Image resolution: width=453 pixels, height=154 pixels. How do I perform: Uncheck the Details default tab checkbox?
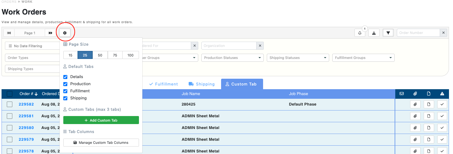[x=65, y=77]
